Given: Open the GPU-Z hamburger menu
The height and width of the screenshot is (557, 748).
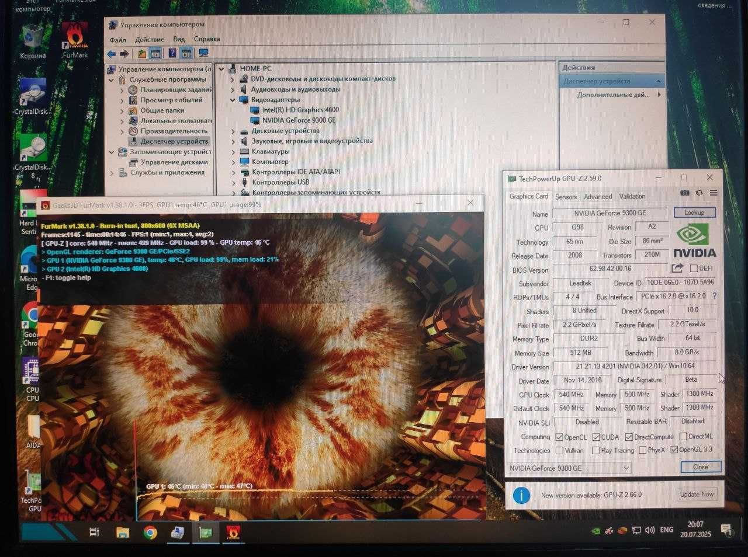Looking at the screenshot, I should [714, 193].
